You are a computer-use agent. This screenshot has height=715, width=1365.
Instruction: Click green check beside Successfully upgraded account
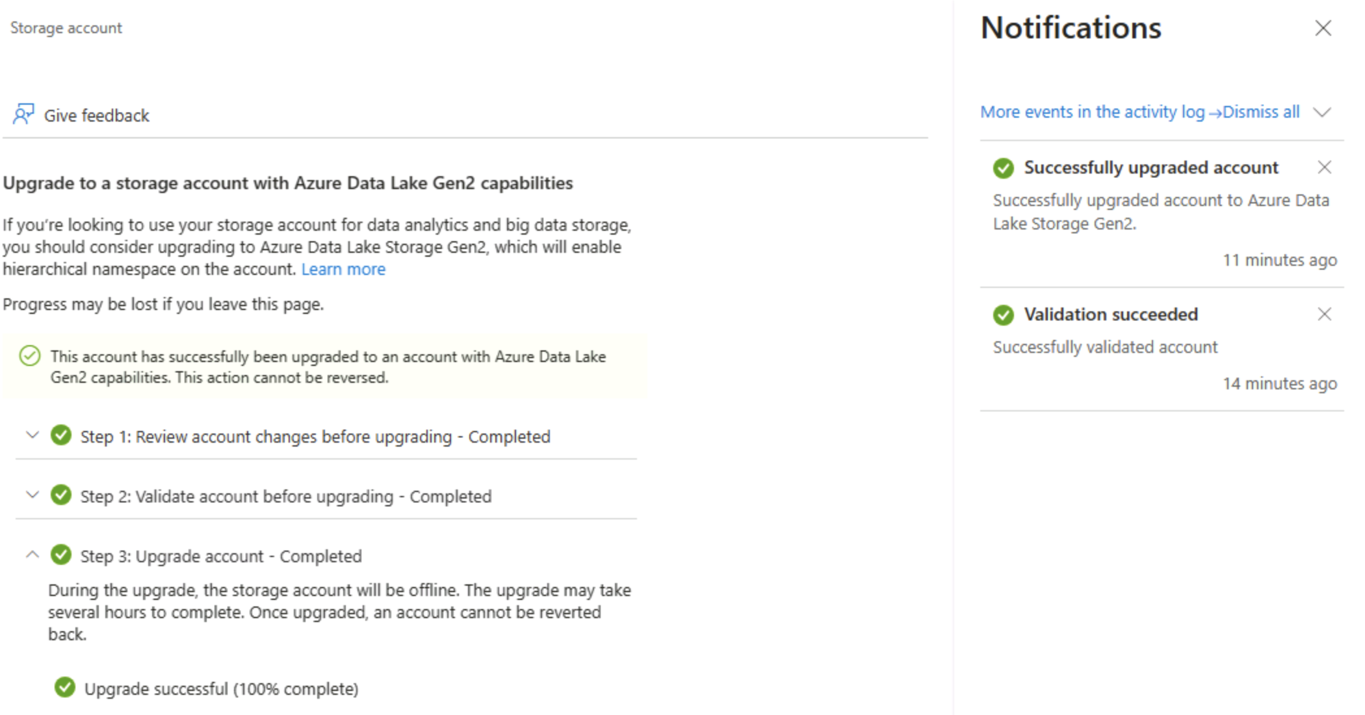[1003, 168]
